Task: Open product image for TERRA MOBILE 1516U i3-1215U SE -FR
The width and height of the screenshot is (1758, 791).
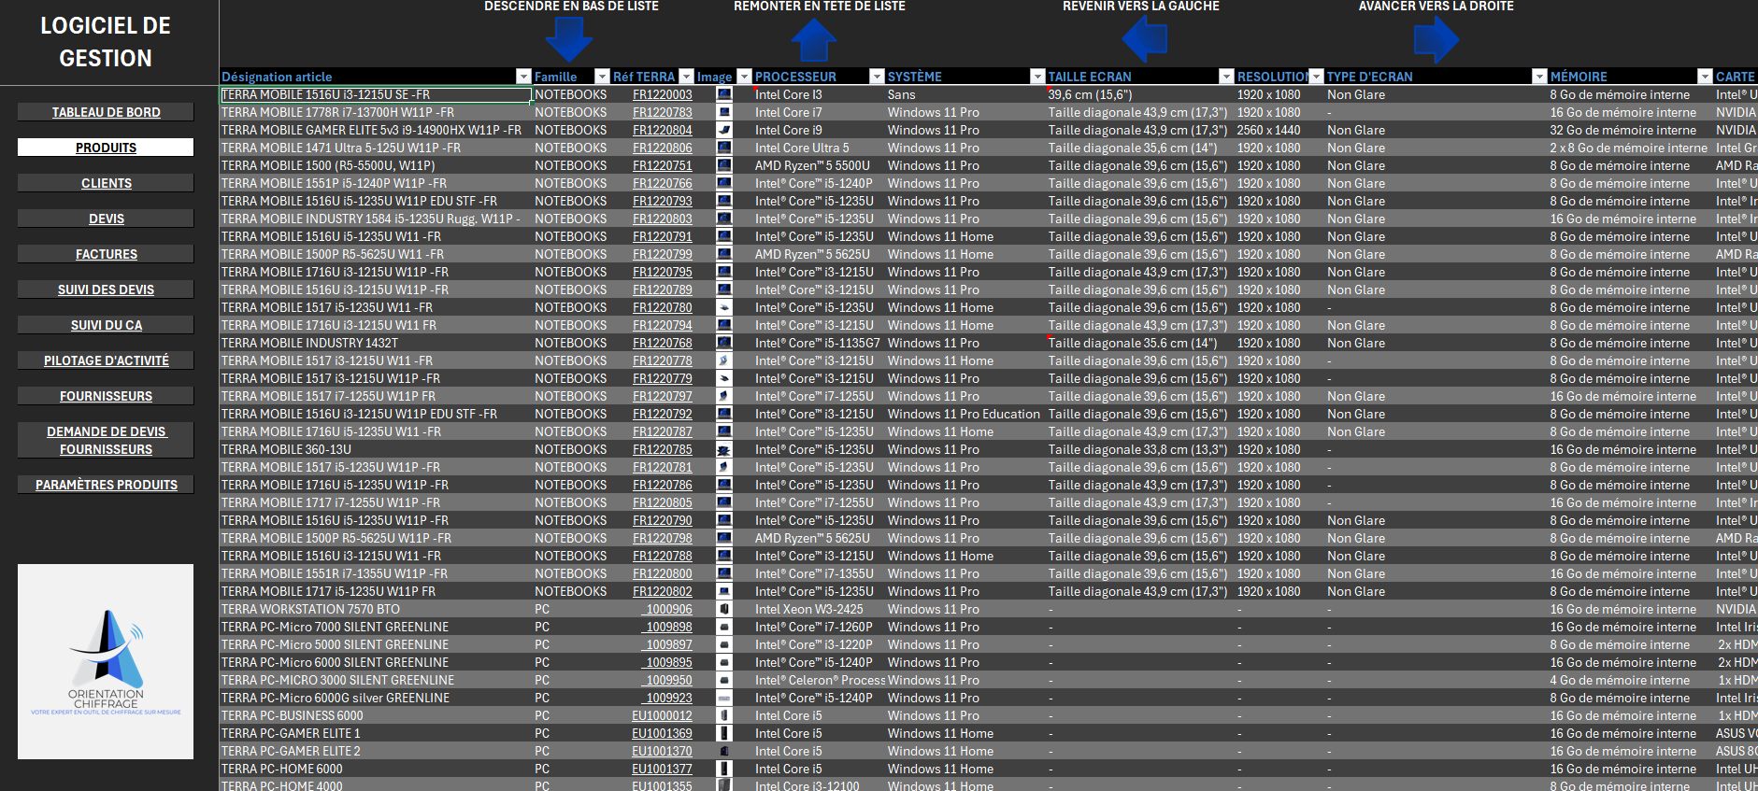Action: (x=724, y=94)
